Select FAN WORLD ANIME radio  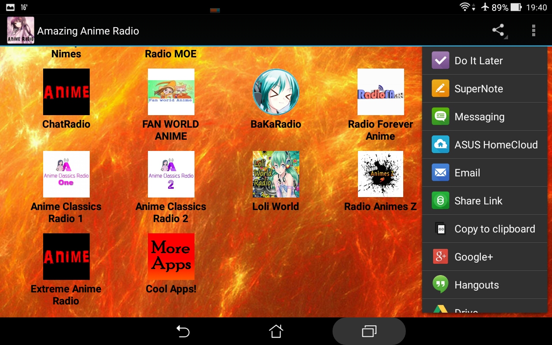171,92
